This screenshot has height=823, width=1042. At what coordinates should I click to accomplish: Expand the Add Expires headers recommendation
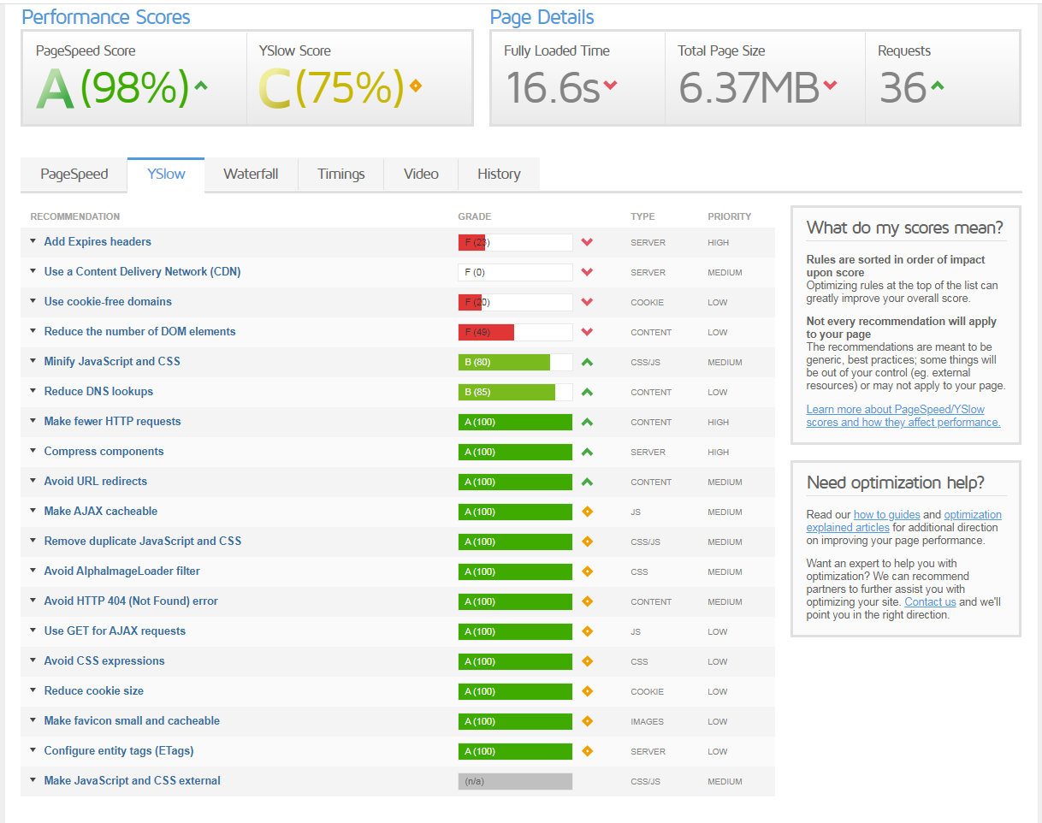(x=98, y=242)
